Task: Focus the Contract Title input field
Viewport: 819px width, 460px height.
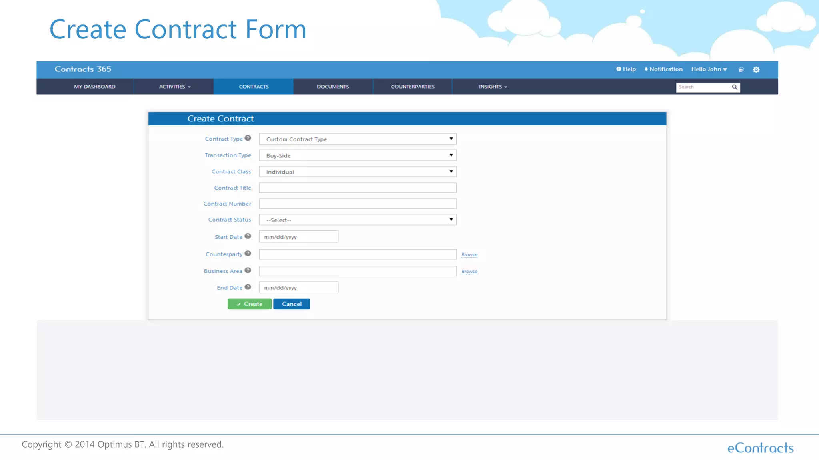Action: coord(358,188)
